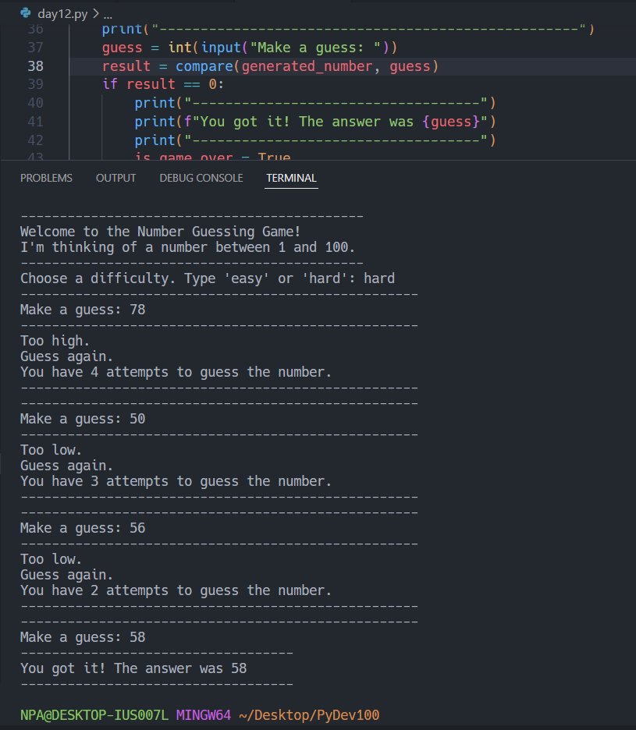The image size is (636, 730).
Task: Place cursor on 'compare' function call
Action: pos(204,66)
